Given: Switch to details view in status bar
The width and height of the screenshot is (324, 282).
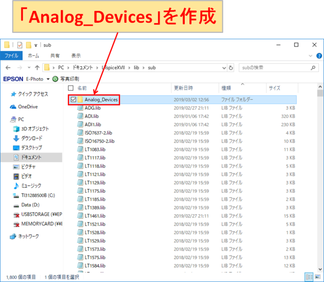Looking at the screenshot, I should point(310,277).
